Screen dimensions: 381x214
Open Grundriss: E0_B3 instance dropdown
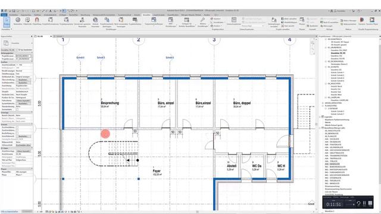point(10,50)
